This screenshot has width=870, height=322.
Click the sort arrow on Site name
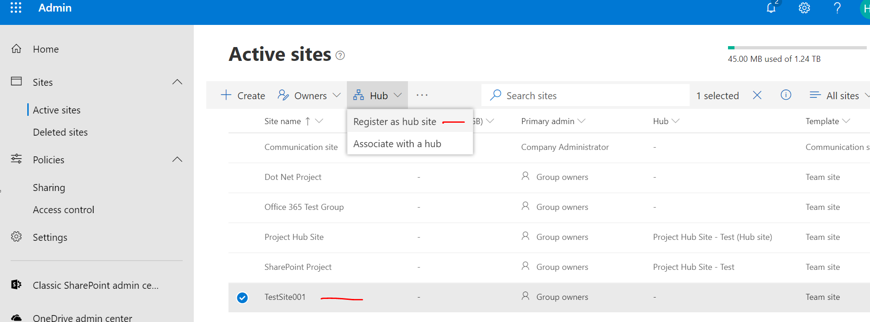click(308, 121)
